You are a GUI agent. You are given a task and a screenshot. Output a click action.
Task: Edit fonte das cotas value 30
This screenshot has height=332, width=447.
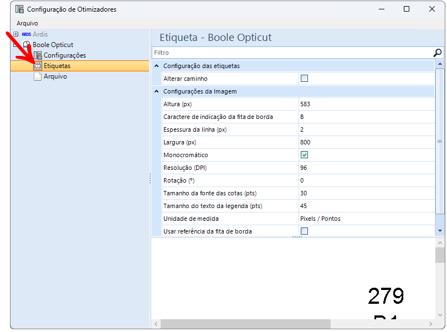click(x=367, y=193)
